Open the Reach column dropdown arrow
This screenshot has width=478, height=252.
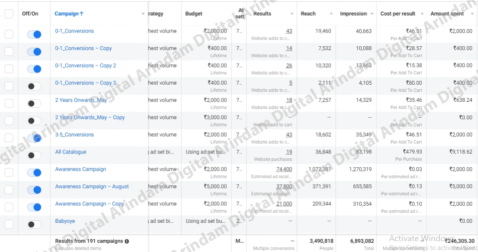331,14
